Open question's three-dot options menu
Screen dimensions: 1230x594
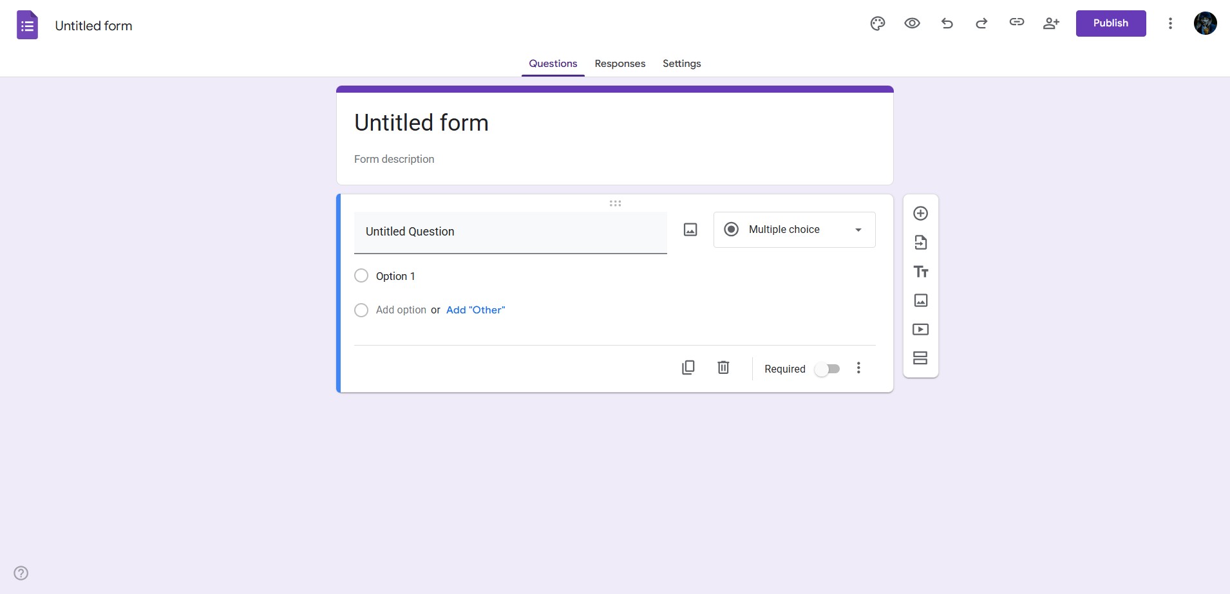point(858,368)
